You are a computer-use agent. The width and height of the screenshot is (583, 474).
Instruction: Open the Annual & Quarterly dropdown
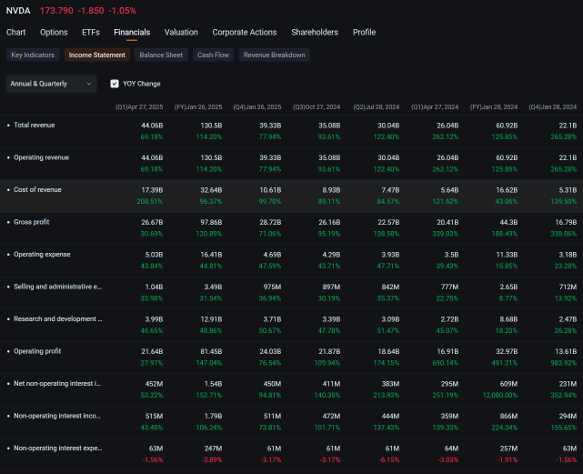[51, 84]
